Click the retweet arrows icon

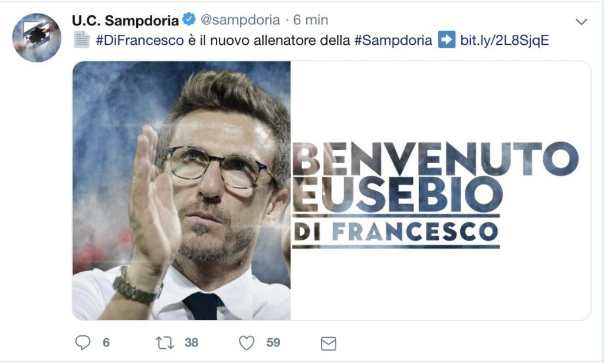(165, 342)
